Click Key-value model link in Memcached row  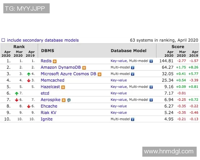(x=119, y=80)
